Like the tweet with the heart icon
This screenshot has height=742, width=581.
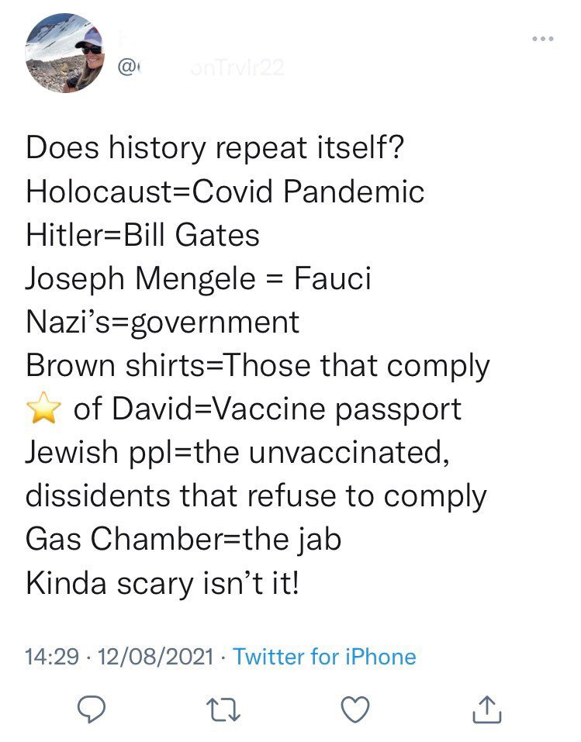tap(354, 708)
